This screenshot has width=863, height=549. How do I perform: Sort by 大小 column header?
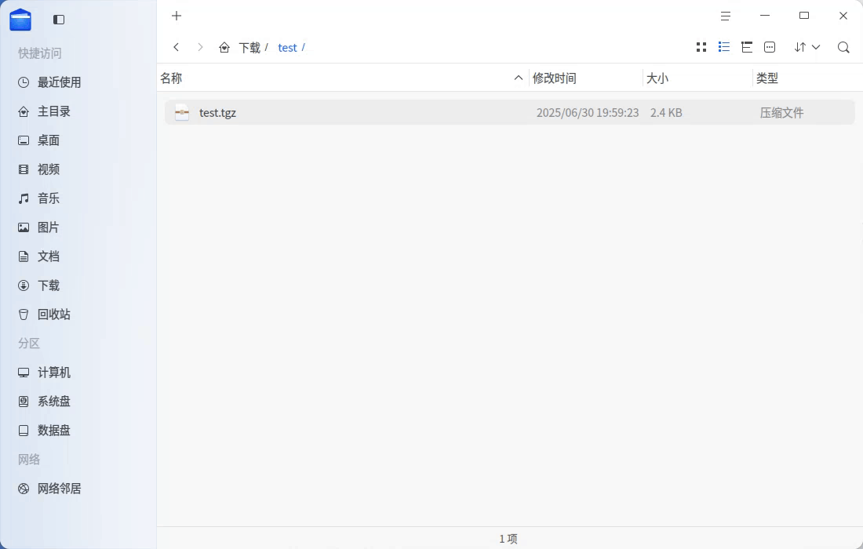(657, 78)
